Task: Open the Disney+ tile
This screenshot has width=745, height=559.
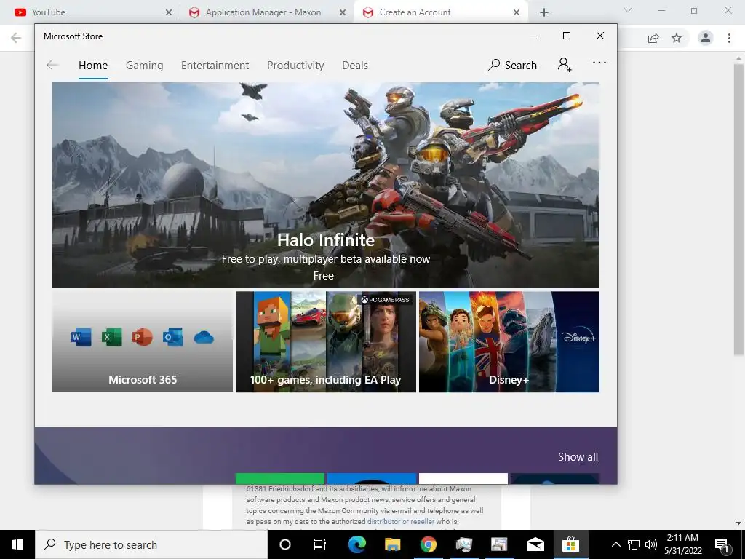Action: [509, 342]
